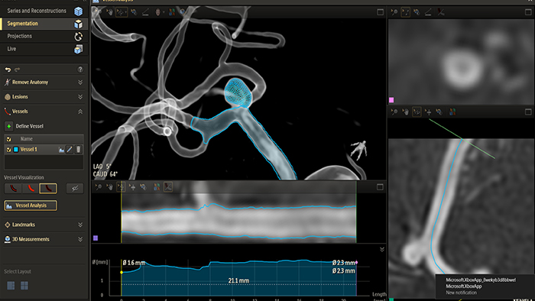The image size is (535, 301).
Task: Maximize the cross-section view pane
Action: coord(528,12)
